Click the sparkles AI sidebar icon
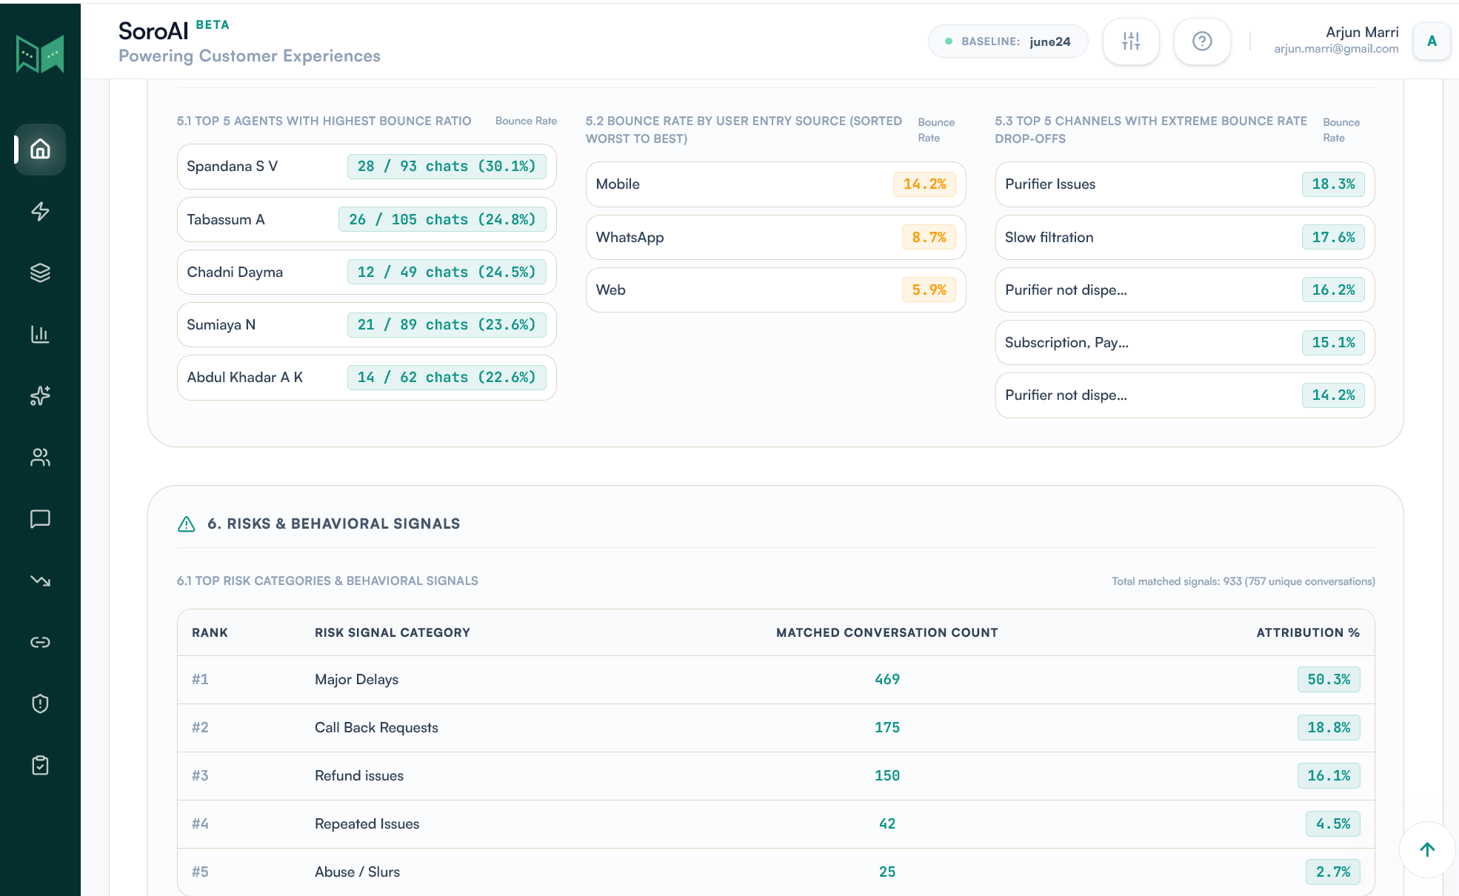 (40, 395)
